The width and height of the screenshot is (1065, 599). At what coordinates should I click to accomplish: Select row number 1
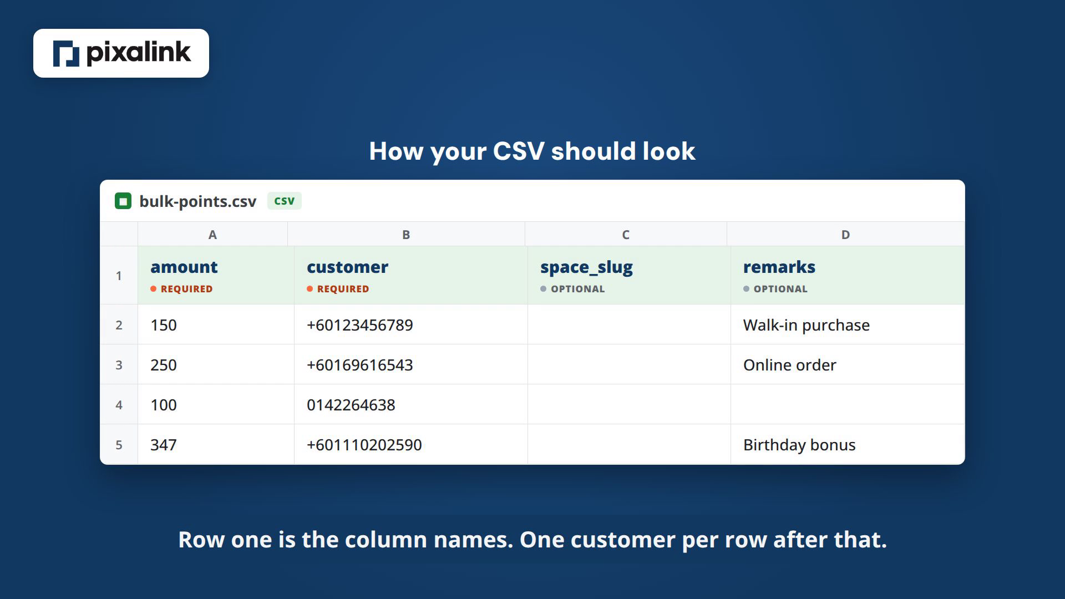(x=119, y=276)
